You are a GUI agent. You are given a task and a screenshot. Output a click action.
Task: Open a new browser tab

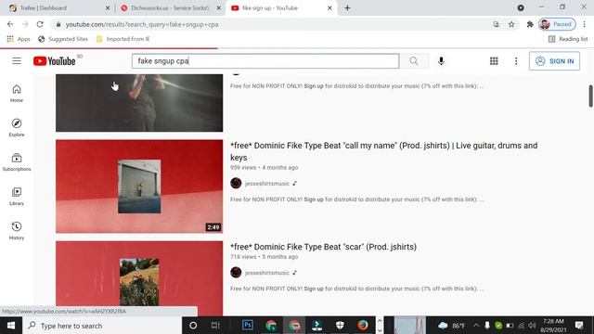(x=347, y=8)
